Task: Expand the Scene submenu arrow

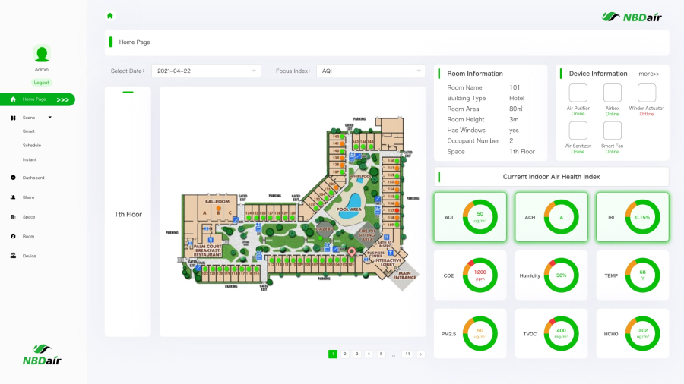Action: [x=50, y=118]
